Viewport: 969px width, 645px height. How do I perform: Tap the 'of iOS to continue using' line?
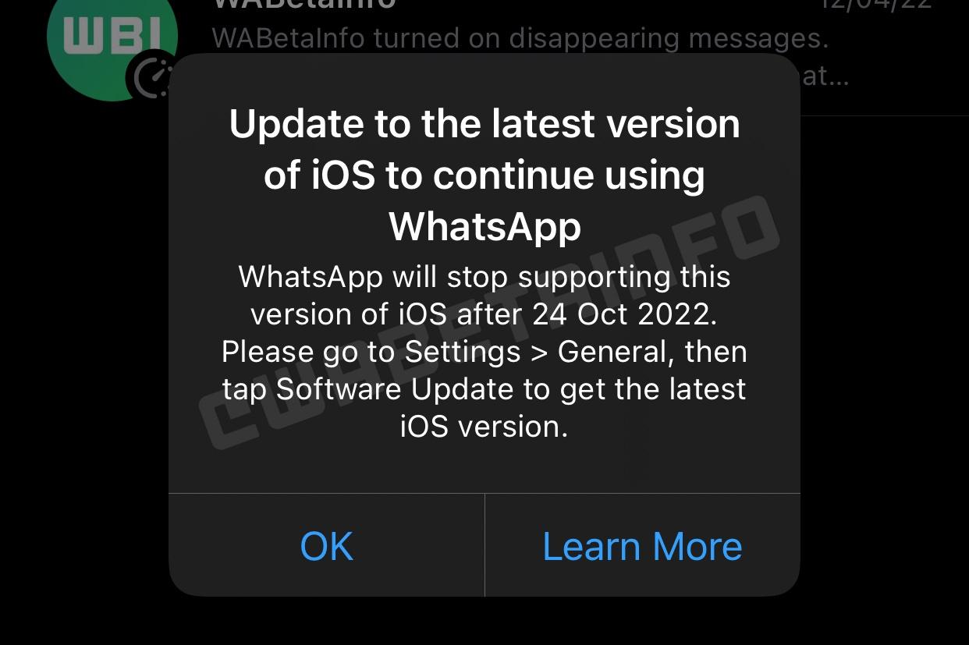tap(484, 175)
